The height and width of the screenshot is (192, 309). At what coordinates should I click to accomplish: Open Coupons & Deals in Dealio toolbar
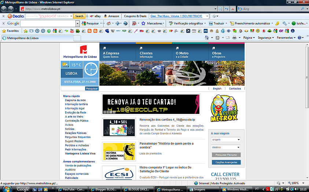135,16
